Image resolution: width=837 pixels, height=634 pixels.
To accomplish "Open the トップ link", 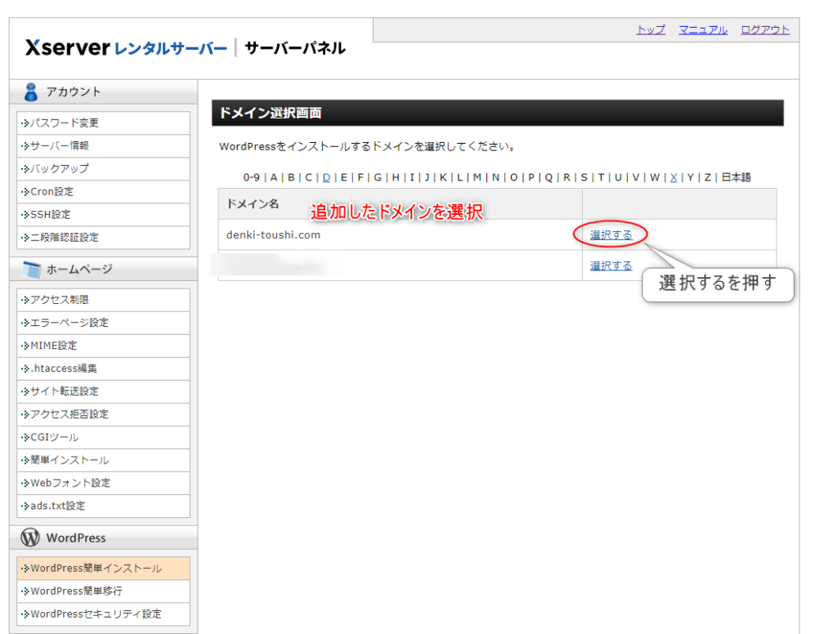I will point(651,30).
